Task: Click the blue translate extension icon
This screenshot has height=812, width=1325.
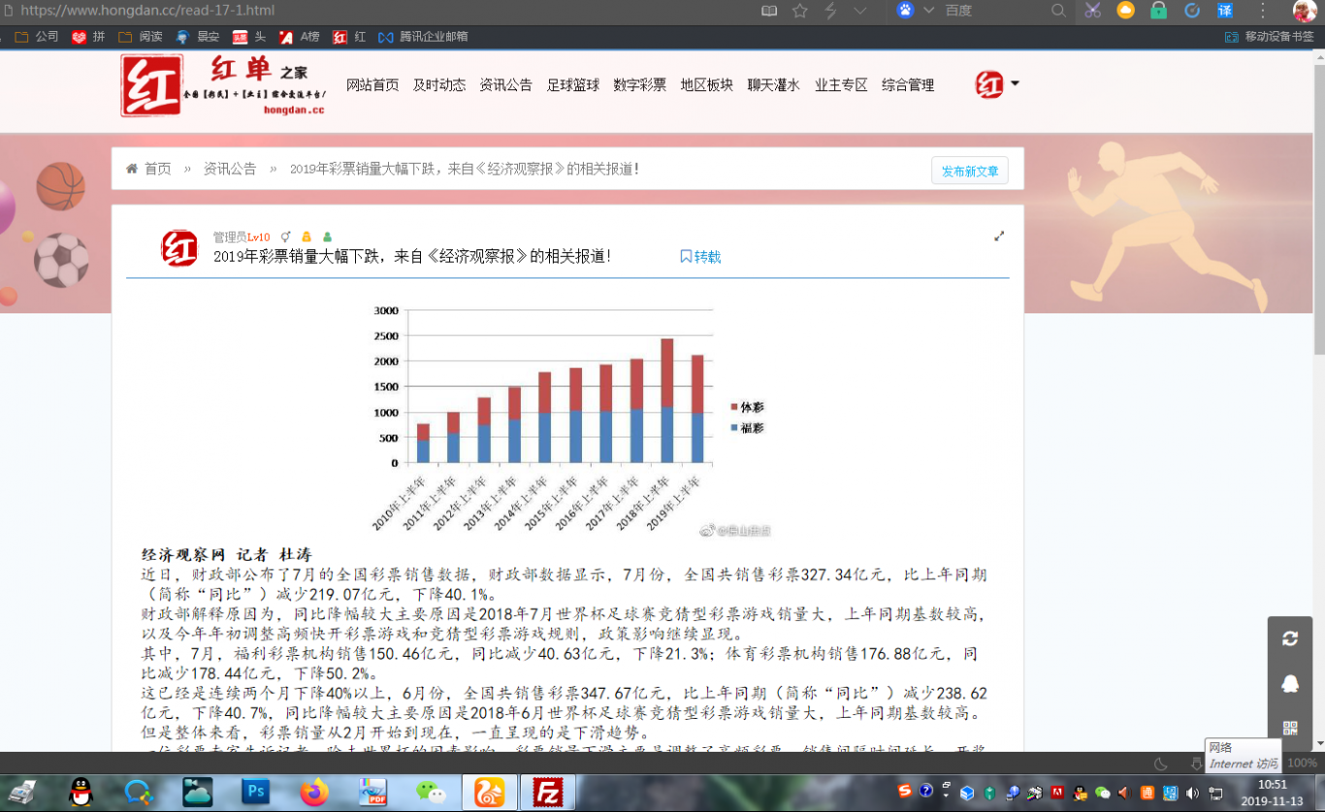Action: pyautogui.click(x=1225, y=11)
